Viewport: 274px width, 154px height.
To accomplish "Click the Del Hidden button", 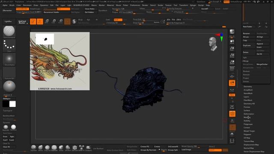I will pyautogui.click(x=89, y=12).
